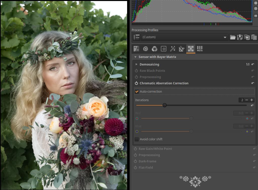Click the Iterations slider handle
Viewport: 258px width, 190px height.
tap(165, 105)
